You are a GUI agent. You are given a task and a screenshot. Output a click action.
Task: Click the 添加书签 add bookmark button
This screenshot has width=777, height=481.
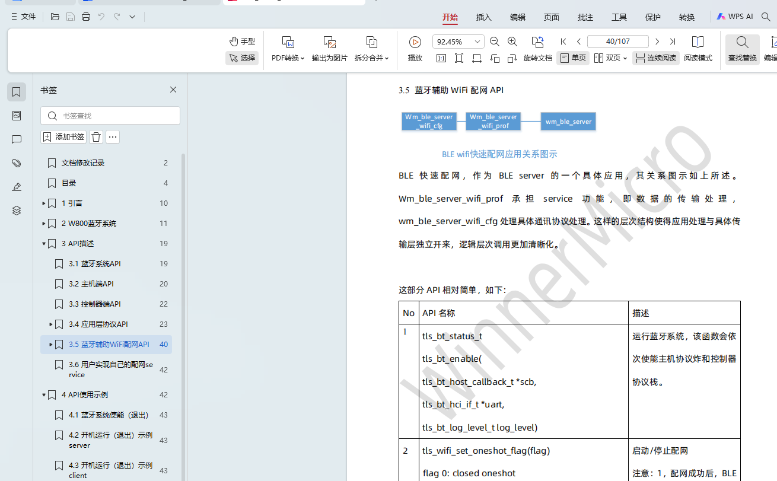tap(63, 137)
